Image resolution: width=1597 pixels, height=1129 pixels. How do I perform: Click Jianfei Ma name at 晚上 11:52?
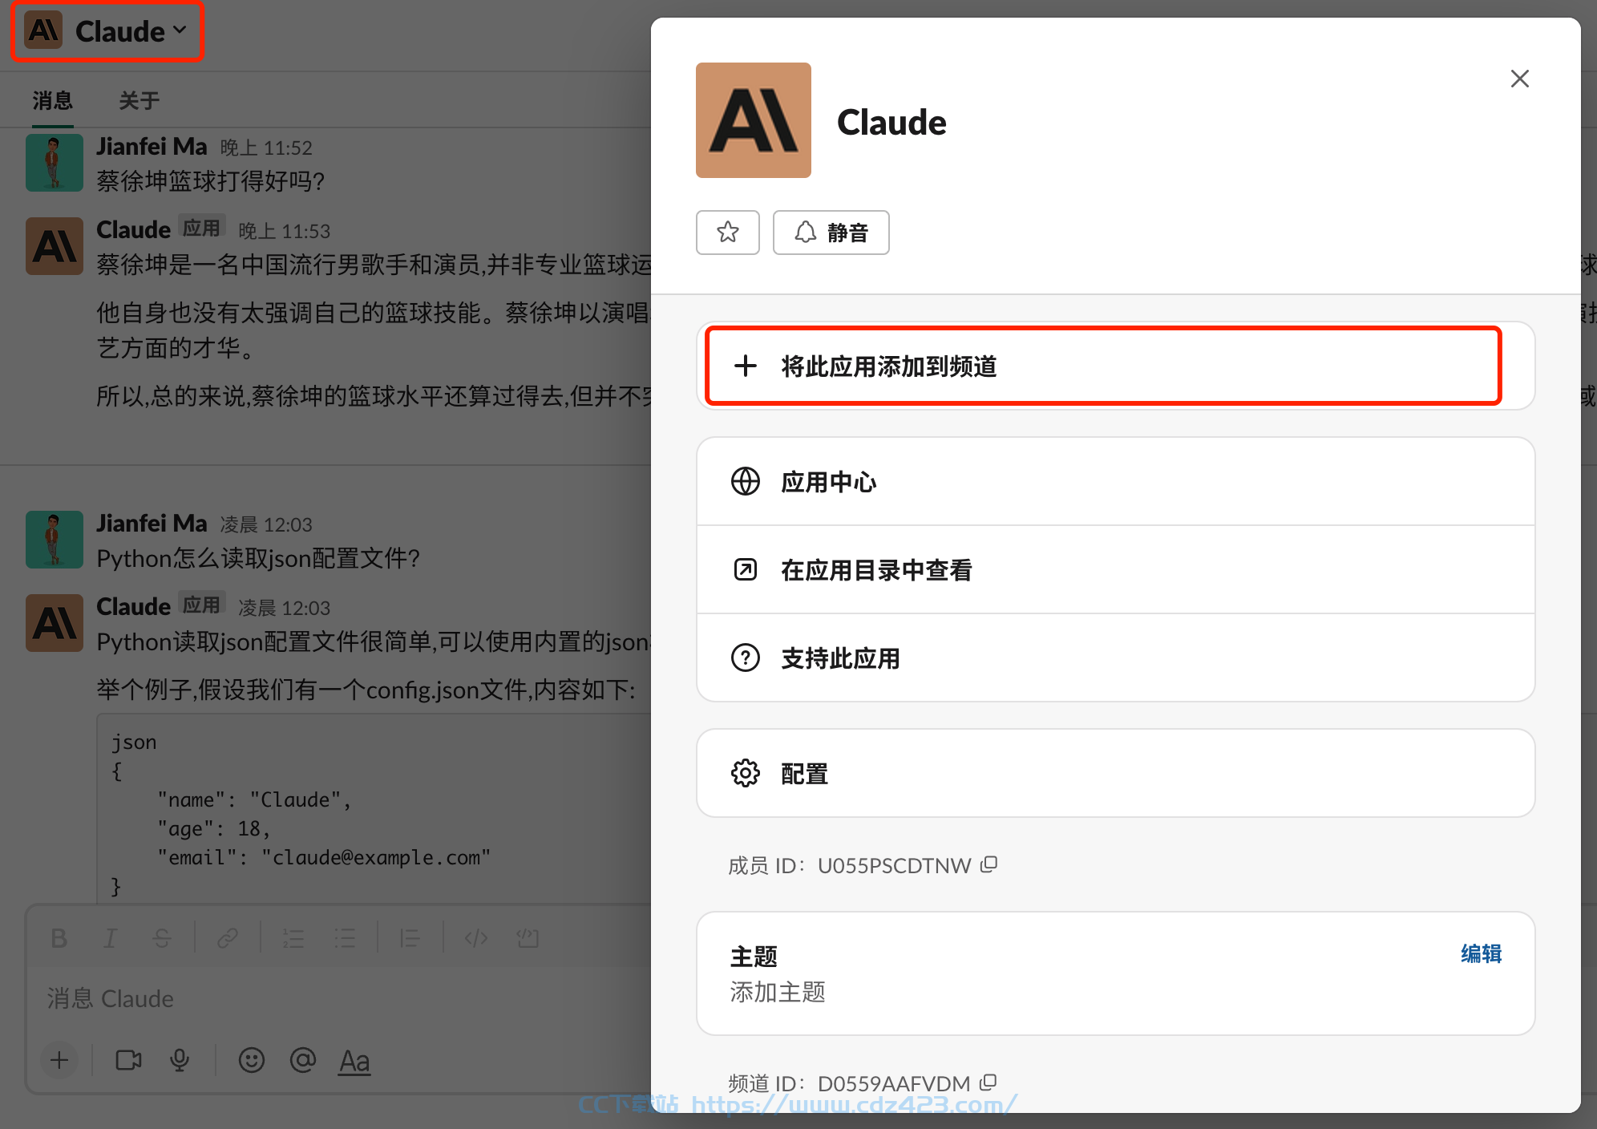[x=152, y=146]
